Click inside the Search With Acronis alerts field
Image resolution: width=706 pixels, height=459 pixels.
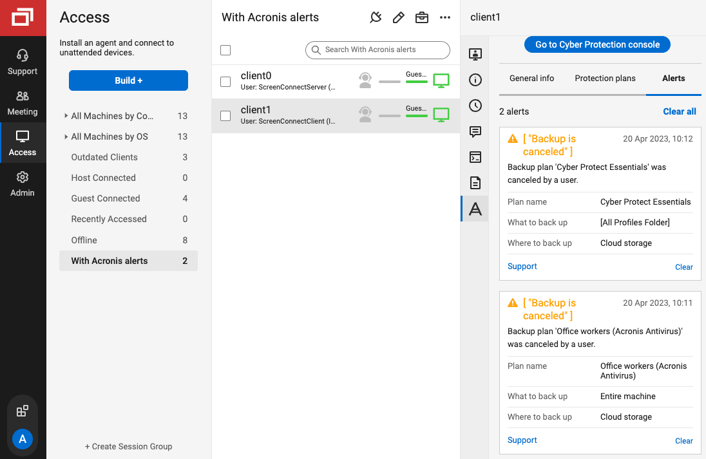pos(377,50)
